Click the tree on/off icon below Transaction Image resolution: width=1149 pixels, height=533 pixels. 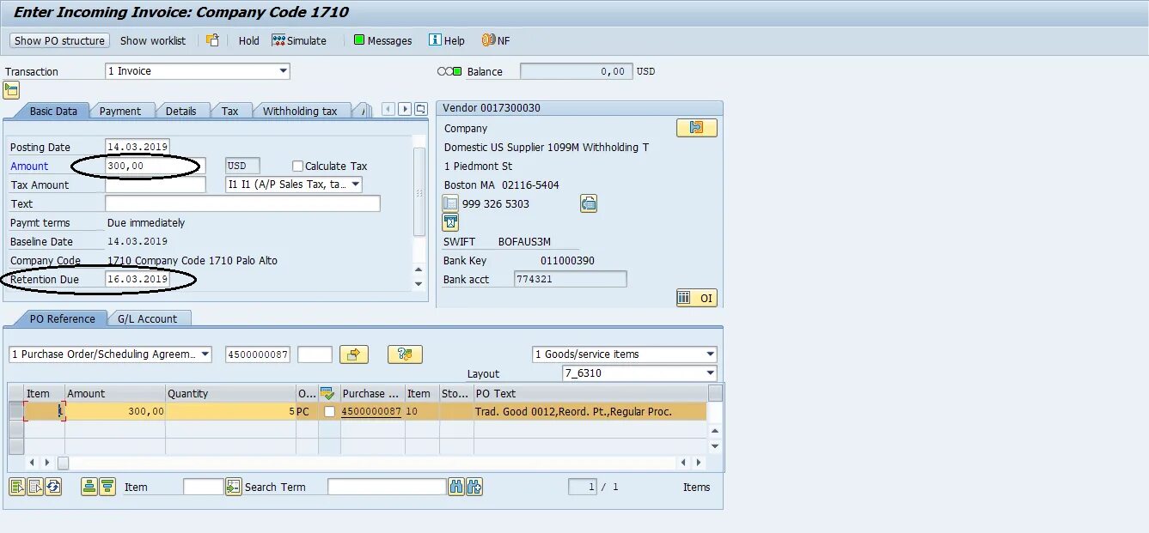11,89
